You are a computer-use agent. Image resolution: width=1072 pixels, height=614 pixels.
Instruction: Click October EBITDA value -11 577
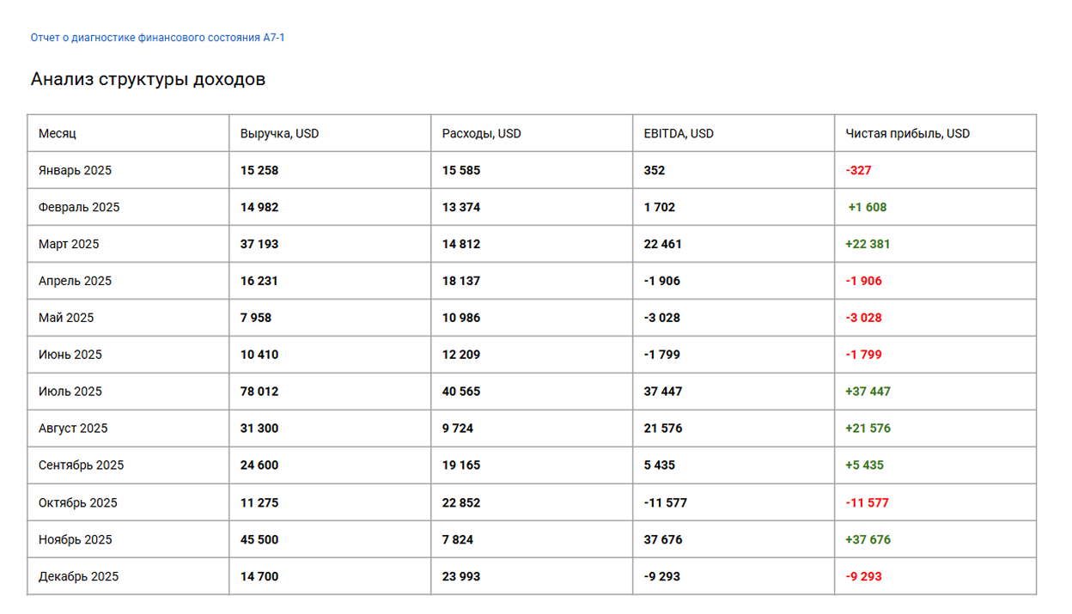(x=666, y=502)
